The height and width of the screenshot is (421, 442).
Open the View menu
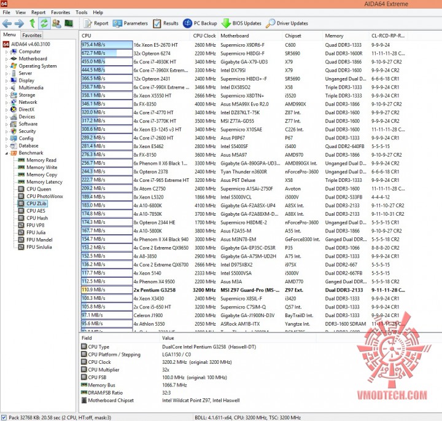pyautogui.click(x=21, y=12)
